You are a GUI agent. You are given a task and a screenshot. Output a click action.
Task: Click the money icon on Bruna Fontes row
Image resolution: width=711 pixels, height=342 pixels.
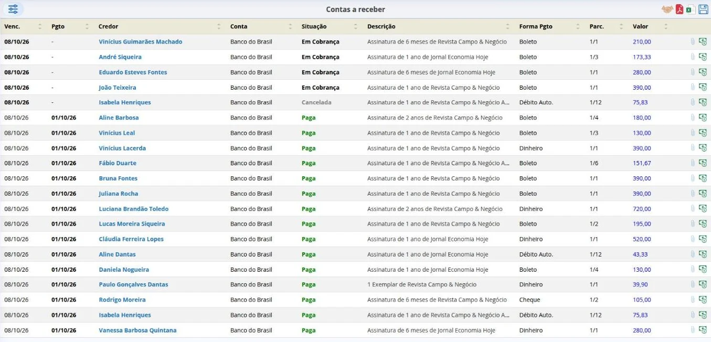point(703,178)
